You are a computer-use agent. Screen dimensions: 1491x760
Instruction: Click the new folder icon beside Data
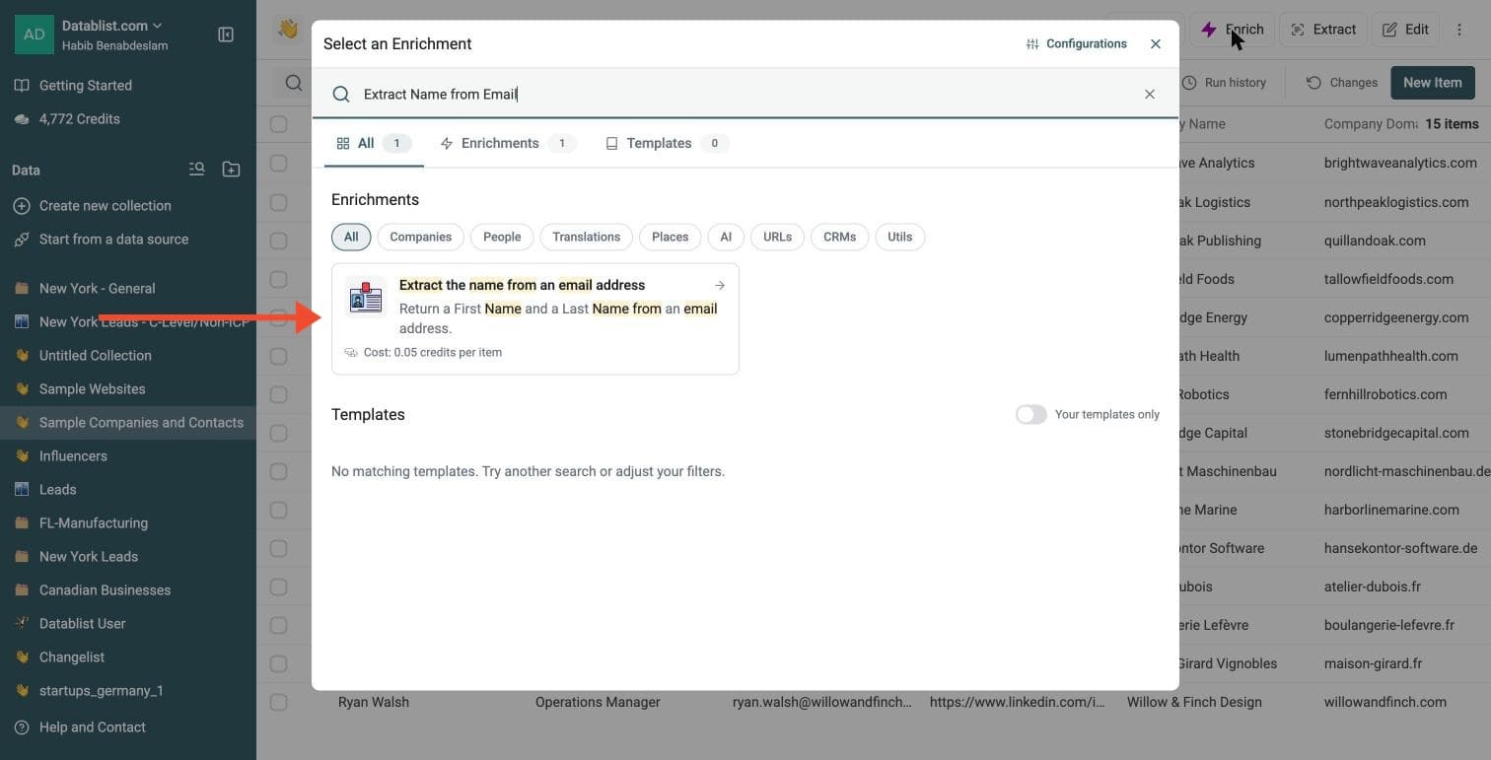pyautogui.click(x=231, y=170)
